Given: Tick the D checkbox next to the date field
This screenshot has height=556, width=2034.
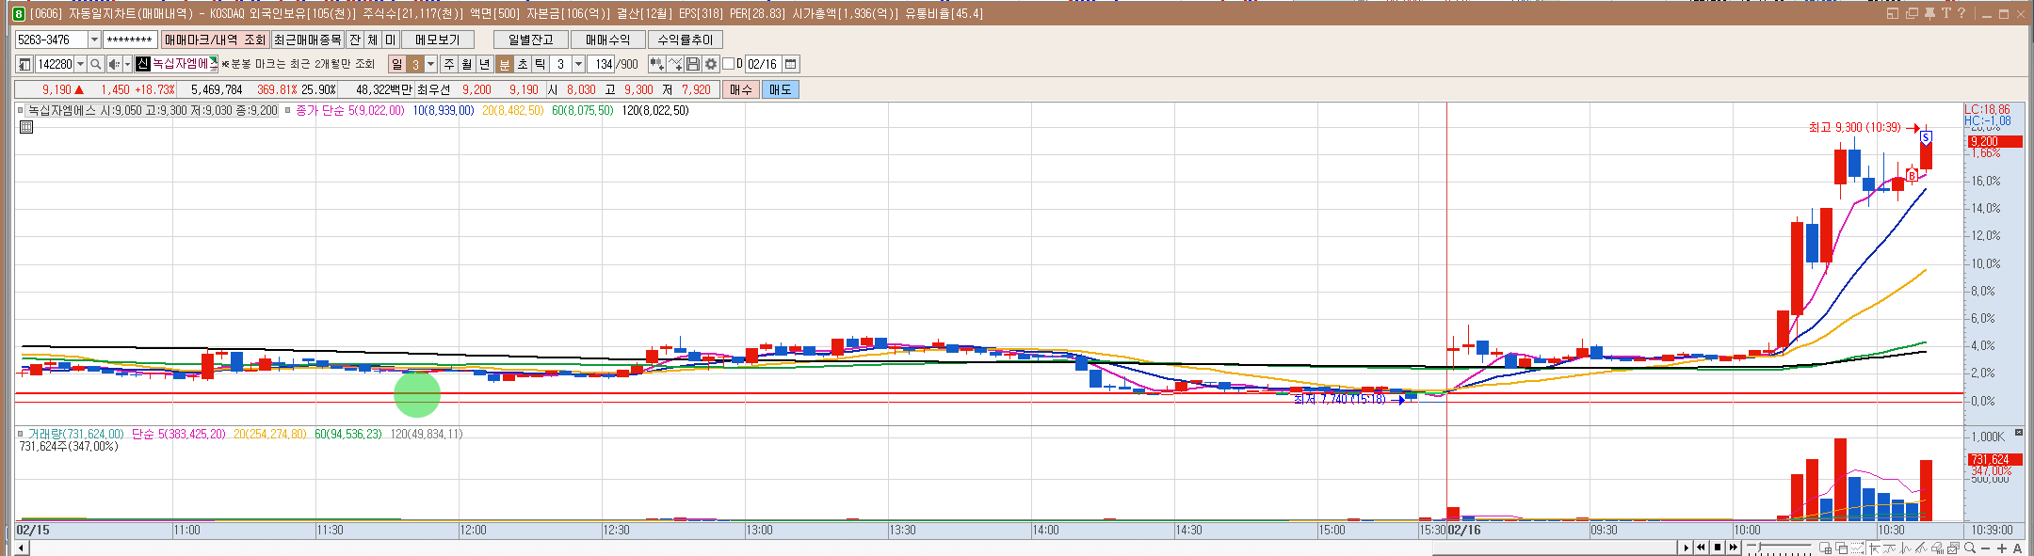Looking at the screenshot, I should (727, 64).
